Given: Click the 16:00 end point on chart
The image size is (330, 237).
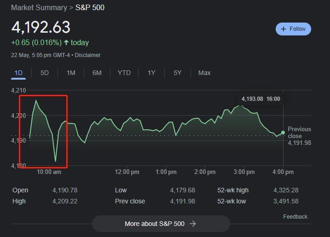Looking at the screenshot, I should [x=283, y=133].
